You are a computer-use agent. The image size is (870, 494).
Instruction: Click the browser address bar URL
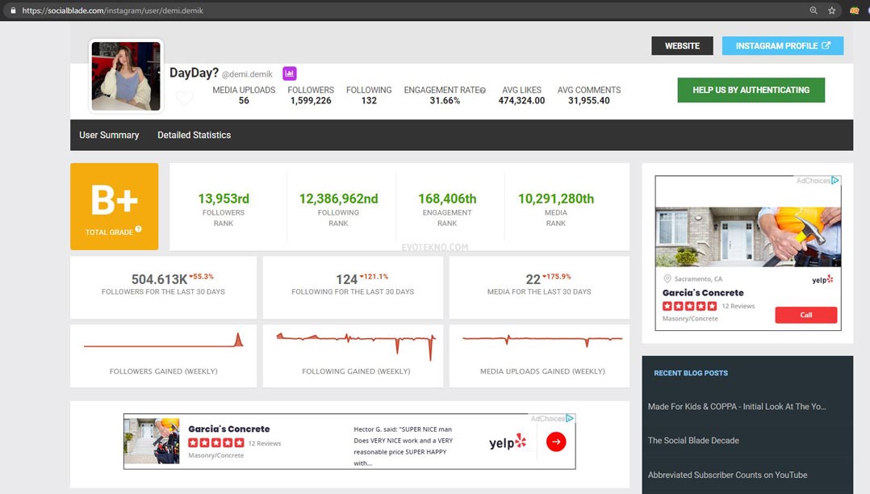(113, 10)
